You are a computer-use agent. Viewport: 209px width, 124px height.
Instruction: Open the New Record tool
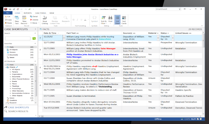[24, 20]
